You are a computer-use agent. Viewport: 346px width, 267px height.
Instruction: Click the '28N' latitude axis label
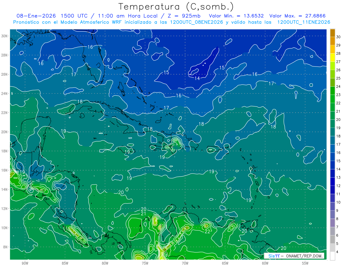click(x=4, y=55)
